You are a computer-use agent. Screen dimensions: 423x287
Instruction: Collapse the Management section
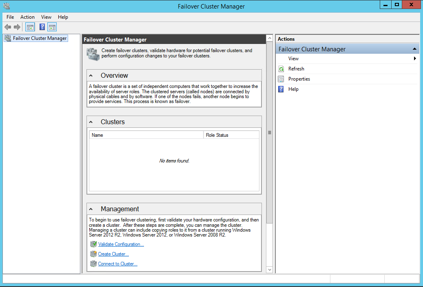click(x=91, y=209)
